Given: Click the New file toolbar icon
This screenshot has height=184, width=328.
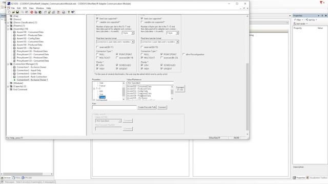Looking at the screenshot, I should click(9, 12).
